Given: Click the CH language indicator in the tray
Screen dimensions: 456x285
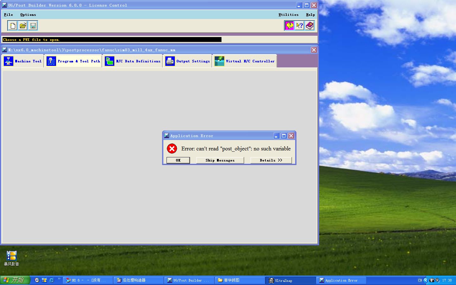Looking at the screenshot, I should (420, 280).
